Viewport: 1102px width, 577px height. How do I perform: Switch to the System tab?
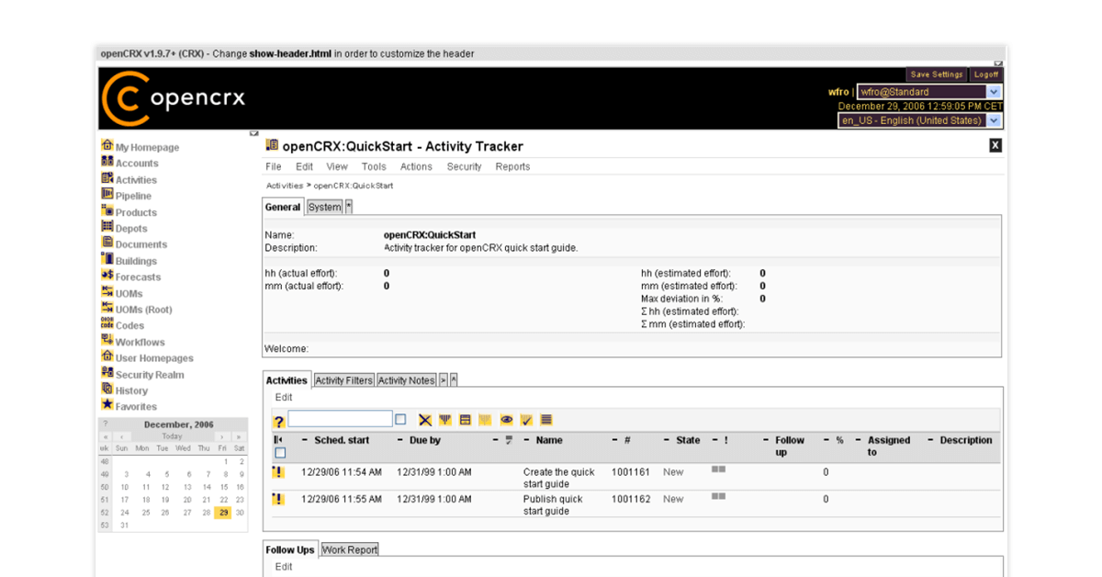coord(324,207)
